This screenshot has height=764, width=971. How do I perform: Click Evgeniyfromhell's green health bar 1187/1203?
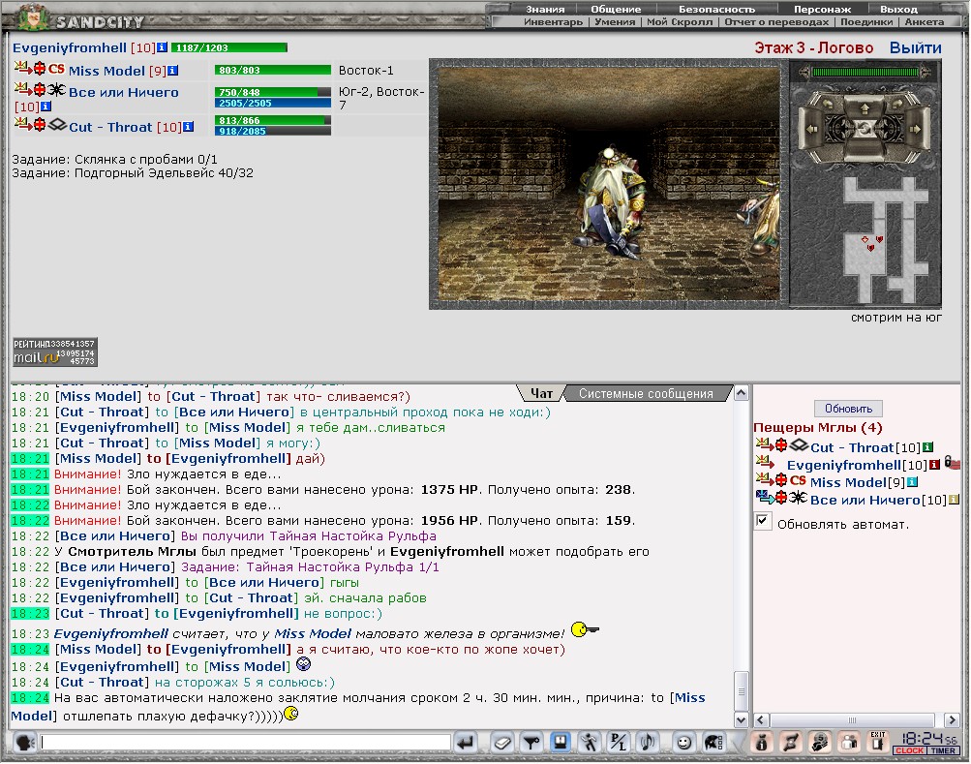click(x=229, y=47)
